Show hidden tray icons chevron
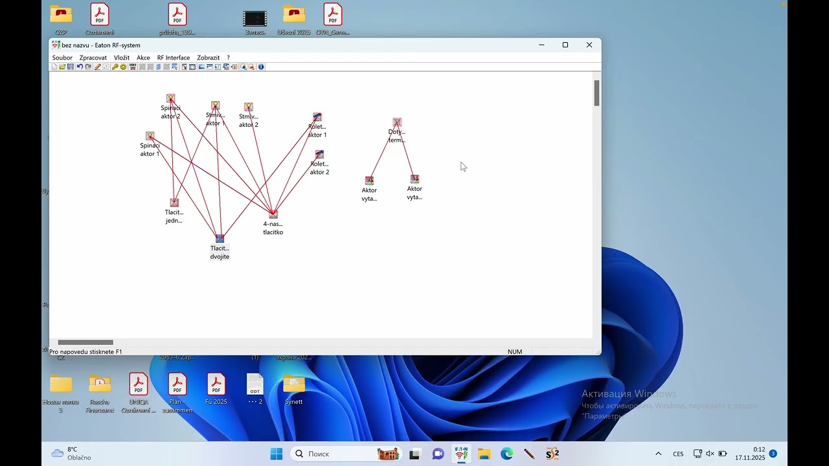Screen dimensions: 829x466 [x=659, y=454]
